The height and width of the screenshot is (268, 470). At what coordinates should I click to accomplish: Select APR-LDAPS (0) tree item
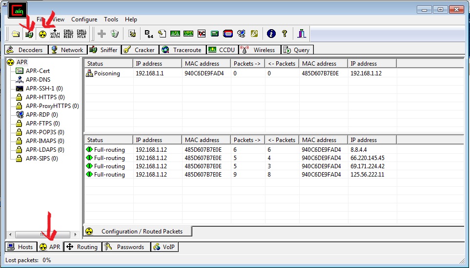pyautogui.click(x=45, y=150)
